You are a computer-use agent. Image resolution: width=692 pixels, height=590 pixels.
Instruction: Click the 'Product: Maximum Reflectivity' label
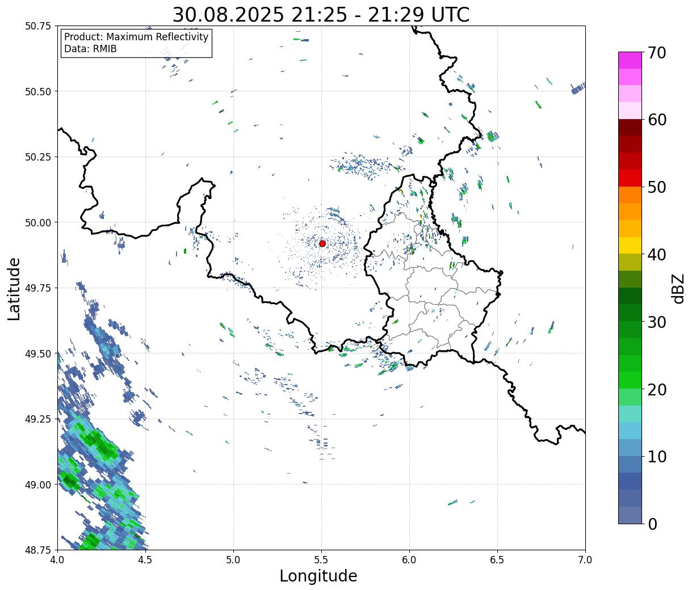pos(136,37)
